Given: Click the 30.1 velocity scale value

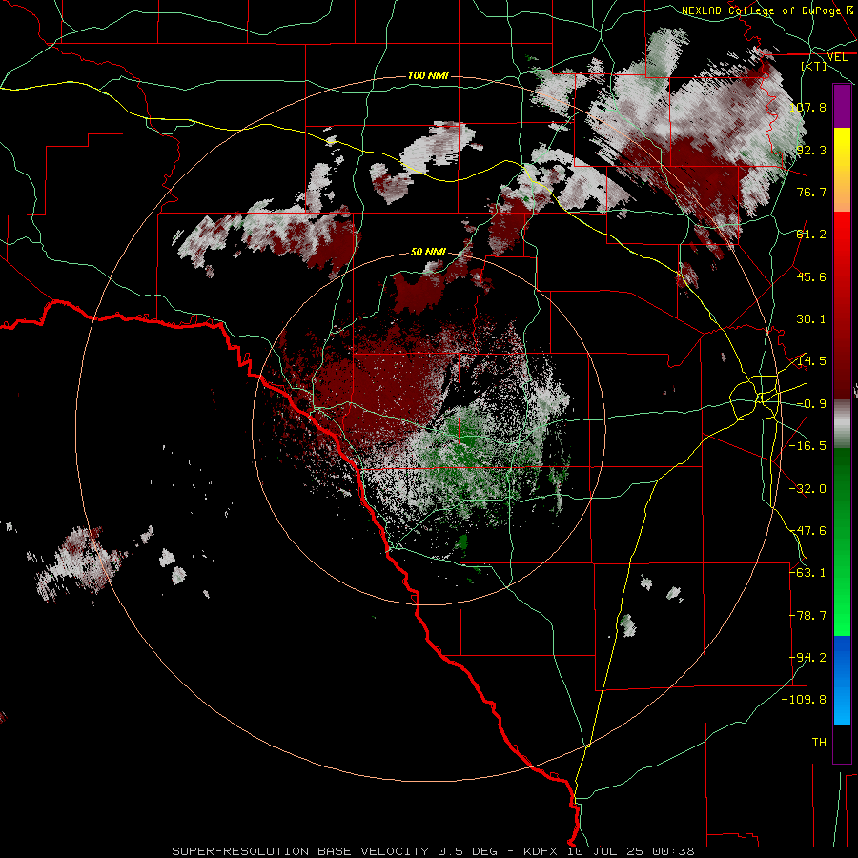Looking at the screenshot, I should [x=811, y=319].
